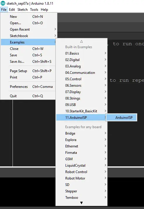The image size is (144, 209).
Task: Open the ArduinoISP example sketch
Action: pyautogui.click(x=122, y=117)
